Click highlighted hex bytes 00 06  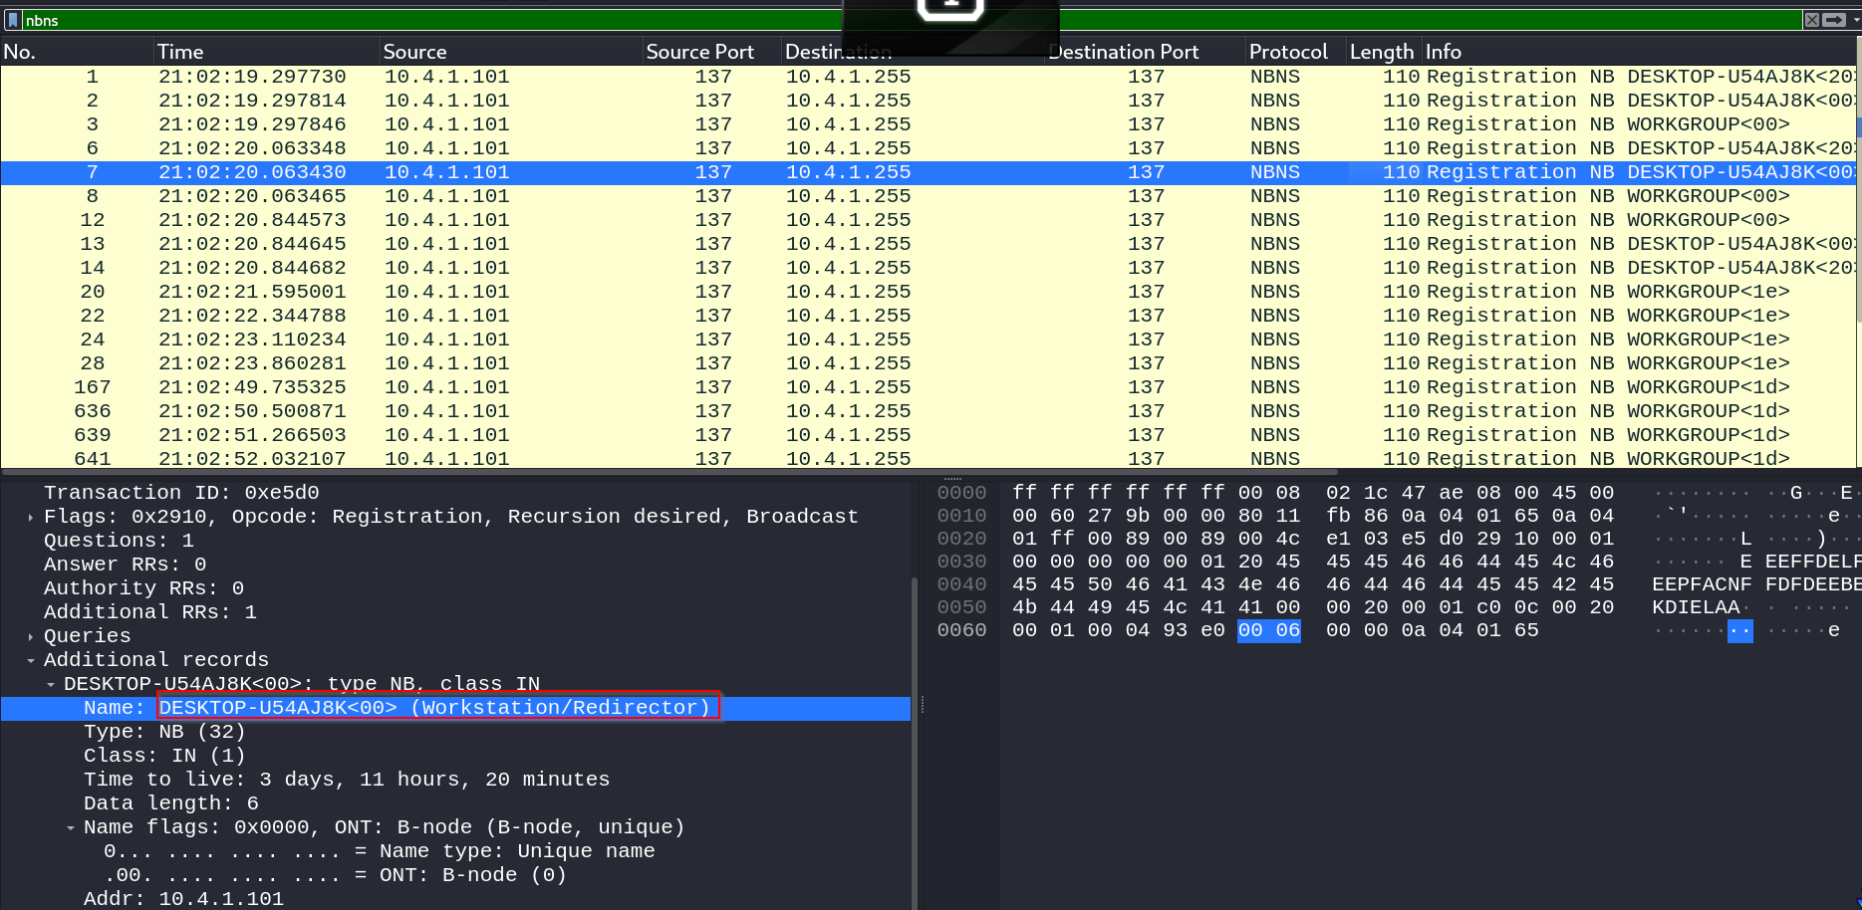pos(1268,630)
